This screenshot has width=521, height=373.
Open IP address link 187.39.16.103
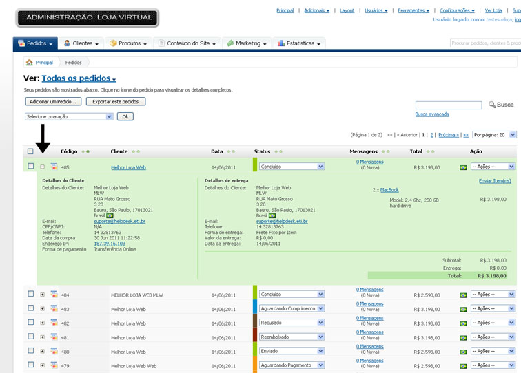pyautogui.click(x=110, y=244)
